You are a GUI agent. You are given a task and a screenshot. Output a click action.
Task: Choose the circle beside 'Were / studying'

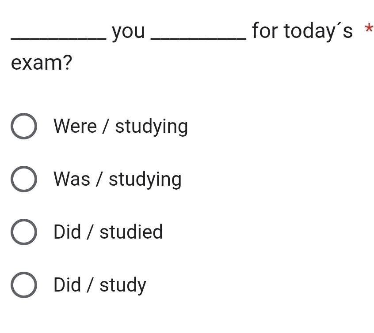tap(24, 126)
